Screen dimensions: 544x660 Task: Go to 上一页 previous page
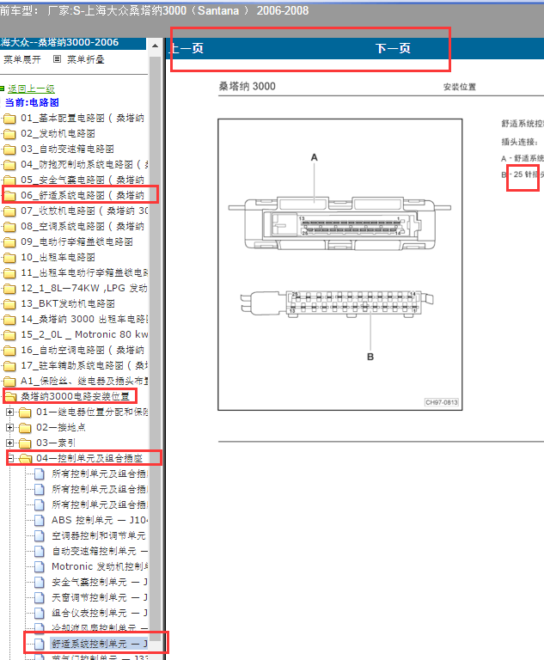(186, 48)
